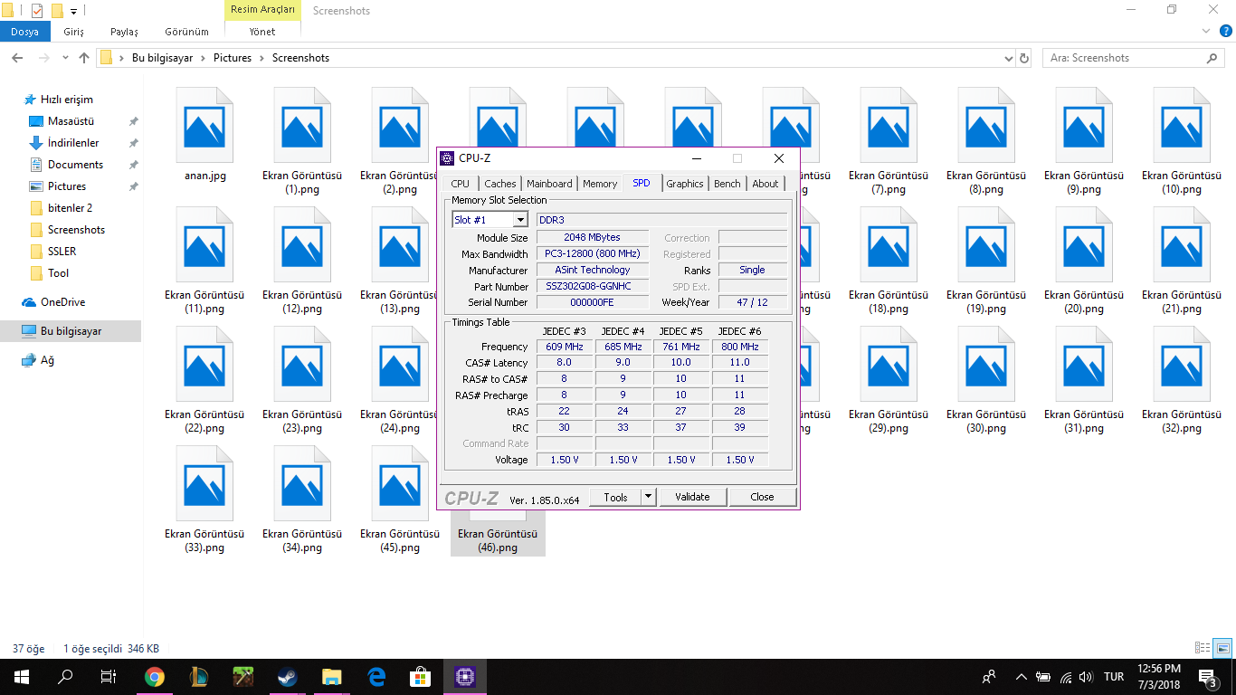Viewport: 1236px width, 695px height.
Task: Switch to the Memory tab
Action: coord(600,184)
